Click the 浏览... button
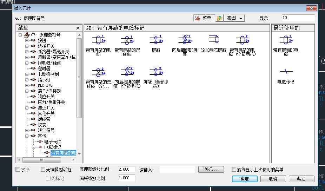Viewport: 325px width, 191px height. (211, 170)
